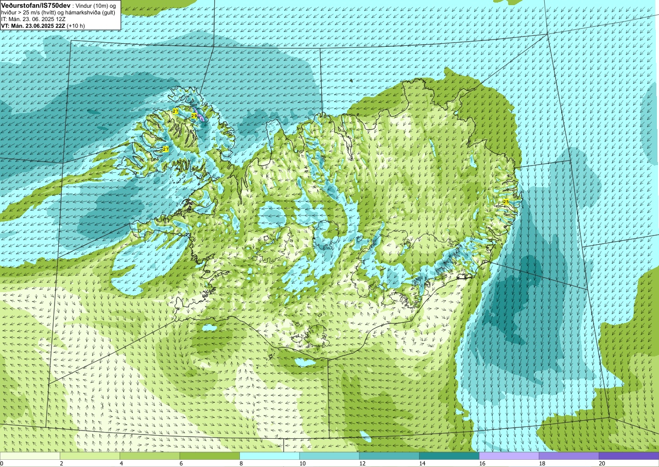Click the yellow 29 max gust label
The width and height of the screenshot is (659, 467).
pos(194,116)
